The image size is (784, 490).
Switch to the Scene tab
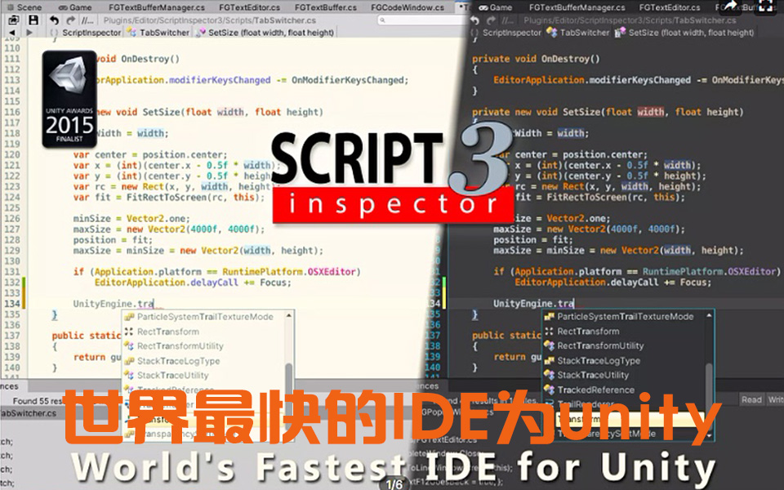[x=24, y=7]
